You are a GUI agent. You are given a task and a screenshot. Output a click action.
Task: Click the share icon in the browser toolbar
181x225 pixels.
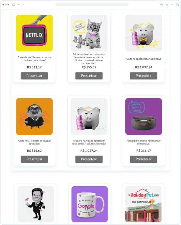click(x=167, y=5)
